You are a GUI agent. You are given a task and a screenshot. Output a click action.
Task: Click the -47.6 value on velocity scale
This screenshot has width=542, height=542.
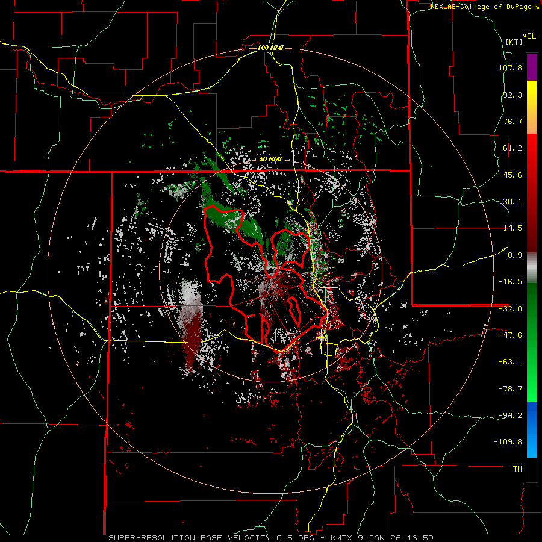(x=510, y=335)
